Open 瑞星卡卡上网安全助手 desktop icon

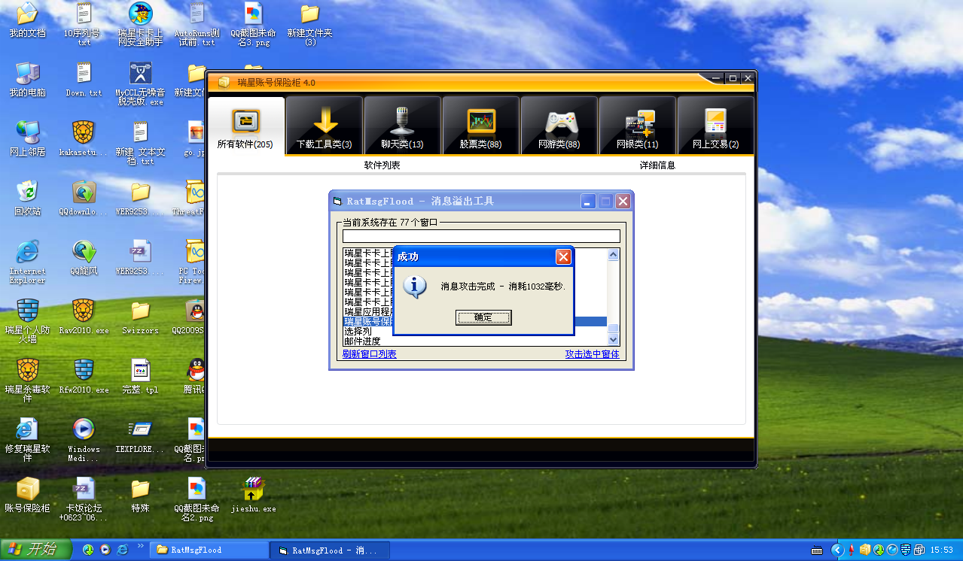[x=140, y=24]
